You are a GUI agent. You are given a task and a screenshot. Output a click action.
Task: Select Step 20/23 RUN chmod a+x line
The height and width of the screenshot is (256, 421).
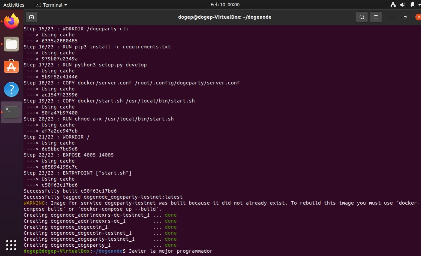click(x=99, y=119)
